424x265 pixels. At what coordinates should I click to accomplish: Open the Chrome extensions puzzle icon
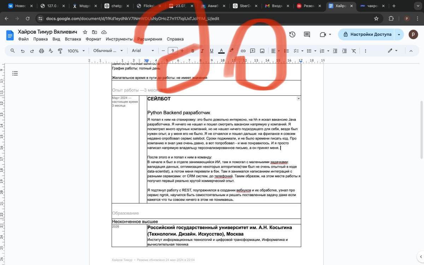point(391,18)
